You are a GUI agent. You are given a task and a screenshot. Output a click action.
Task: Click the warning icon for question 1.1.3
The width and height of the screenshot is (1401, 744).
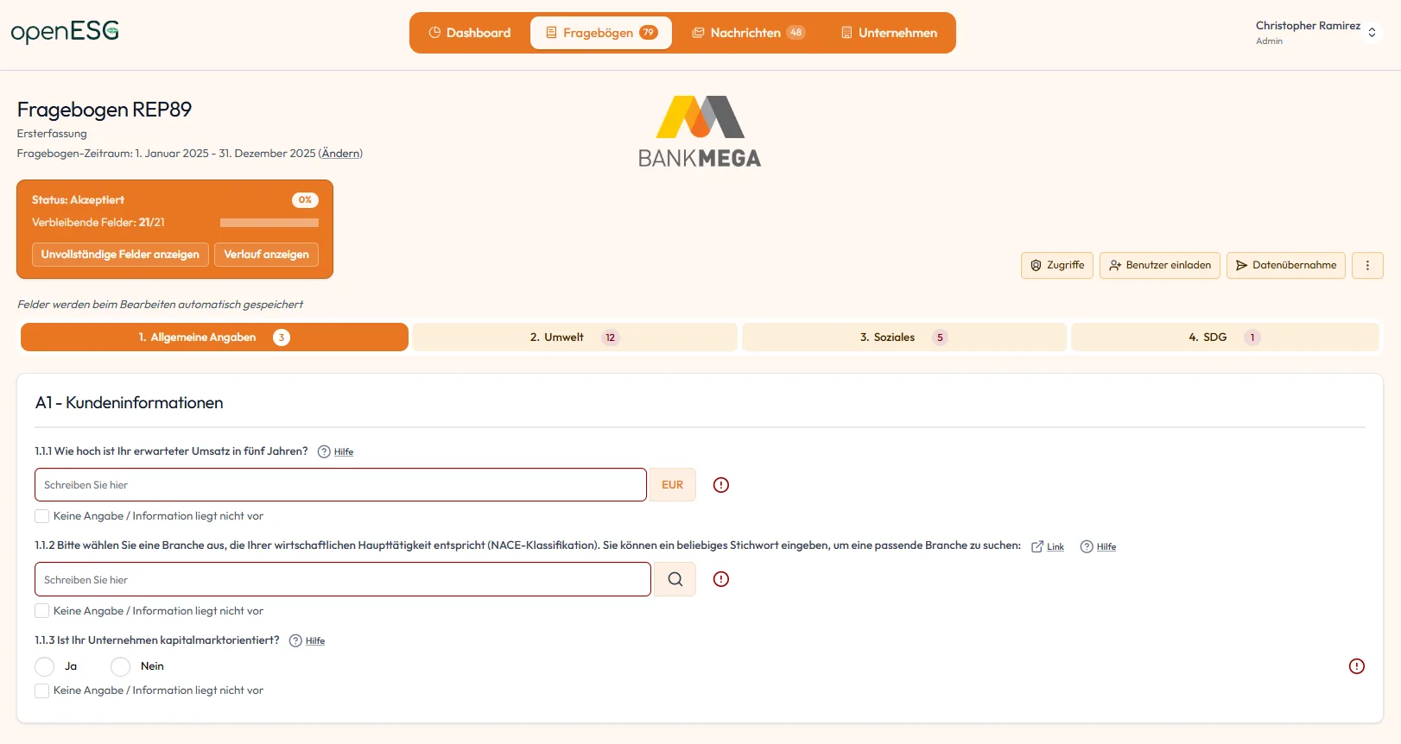coord(1356,666)
